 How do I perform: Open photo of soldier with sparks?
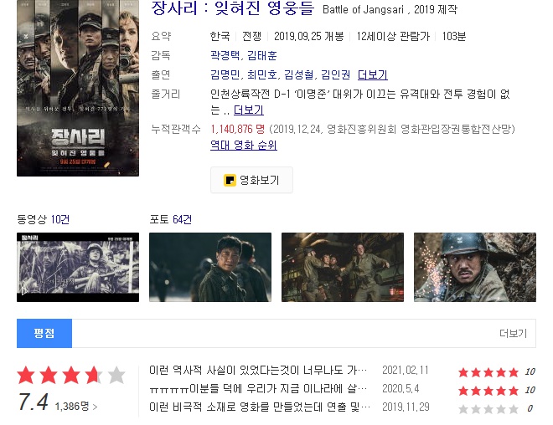[x=475, y=267]
